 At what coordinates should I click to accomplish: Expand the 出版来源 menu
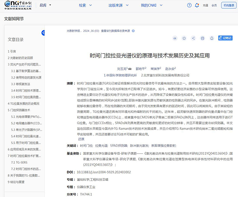pyautogui.click(x=117, y=6)
